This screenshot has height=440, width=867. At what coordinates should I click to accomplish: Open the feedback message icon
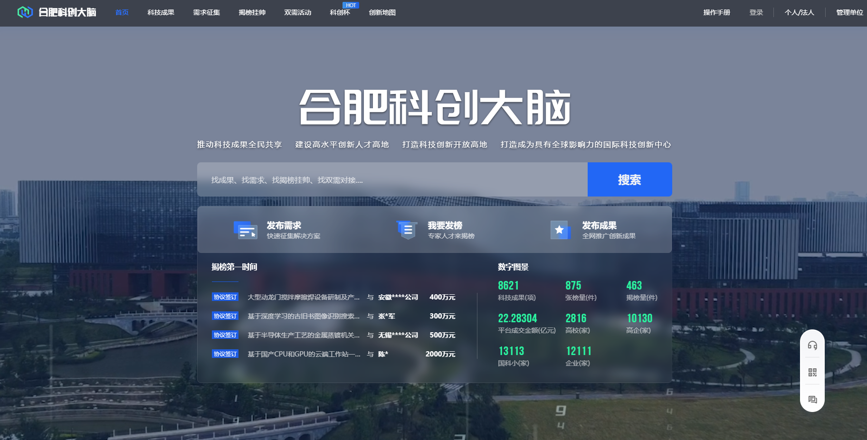(812, 400)
